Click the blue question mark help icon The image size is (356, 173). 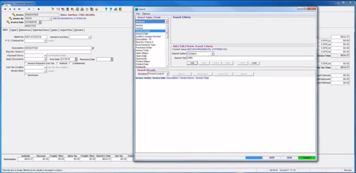(111, 9)
